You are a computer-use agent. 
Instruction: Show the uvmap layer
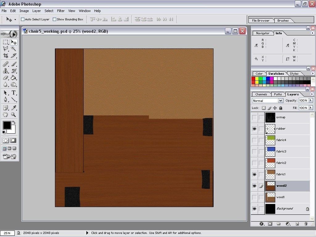coord(255,117)
